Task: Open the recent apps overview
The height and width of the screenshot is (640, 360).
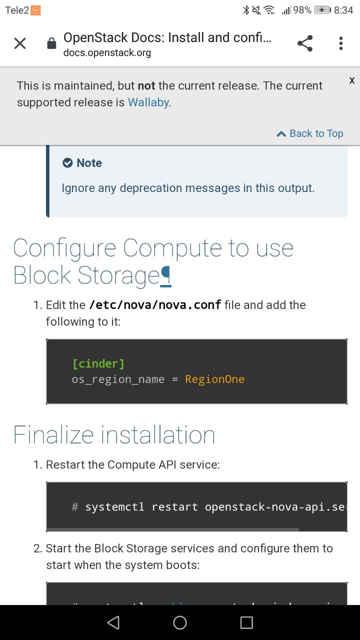Action: coord(246,622)
